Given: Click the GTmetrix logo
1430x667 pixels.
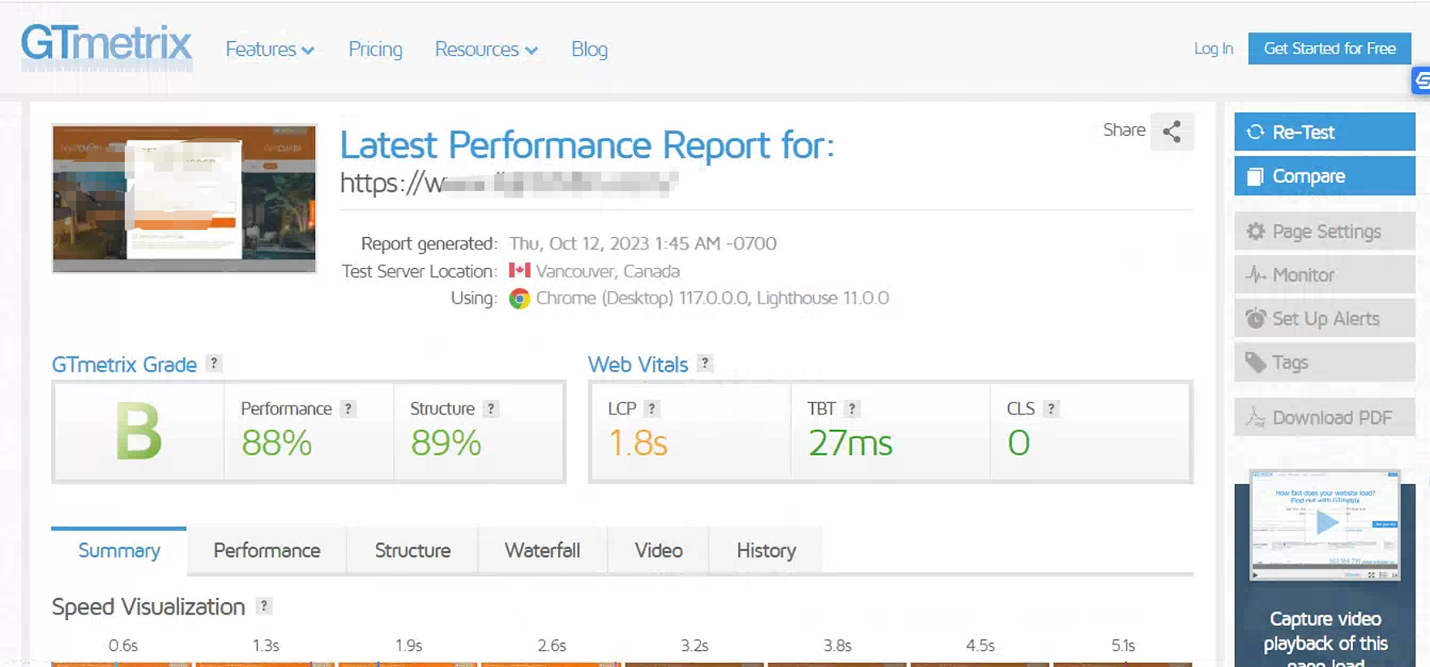Looking at the screenshot, I should coord(106,45).
